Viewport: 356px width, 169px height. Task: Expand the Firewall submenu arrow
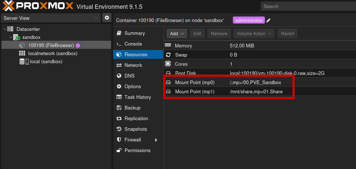tap(156, 140)
